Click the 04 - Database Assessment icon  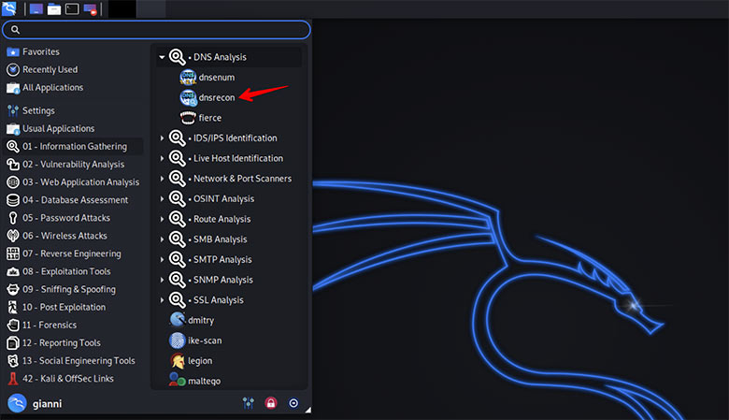[x=12, y=200]
